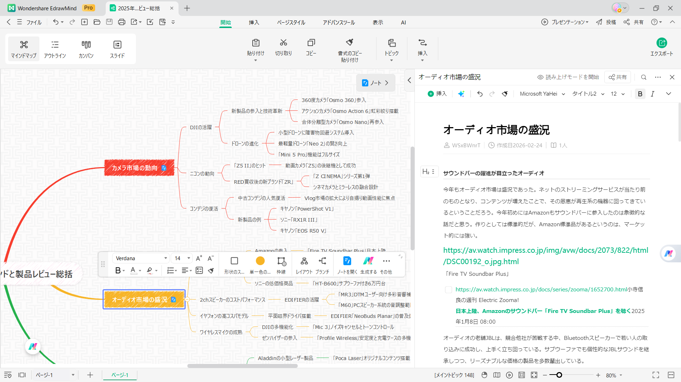The image size is (681, 382).
Task: Click ノートを開く in the floating toolbar
Action: tap(347, 264)
